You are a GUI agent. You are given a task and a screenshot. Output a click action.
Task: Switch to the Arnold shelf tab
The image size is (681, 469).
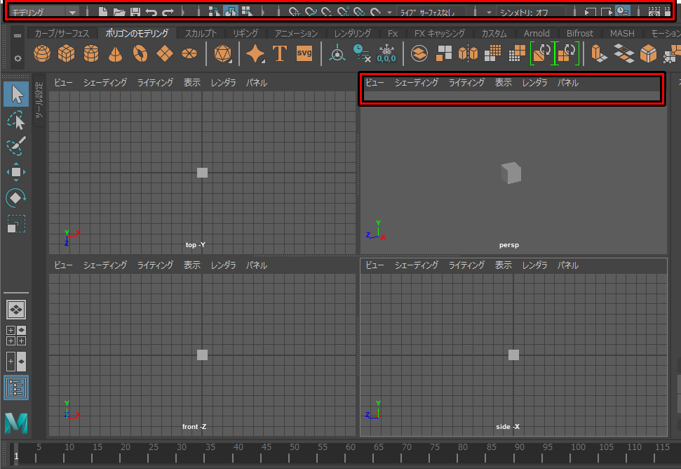coord(537,34)
